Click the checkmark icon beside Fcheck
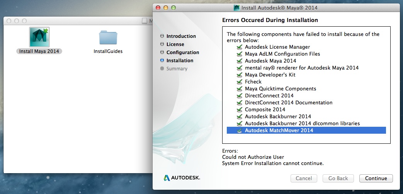403x194 pixels. point(240,82)
